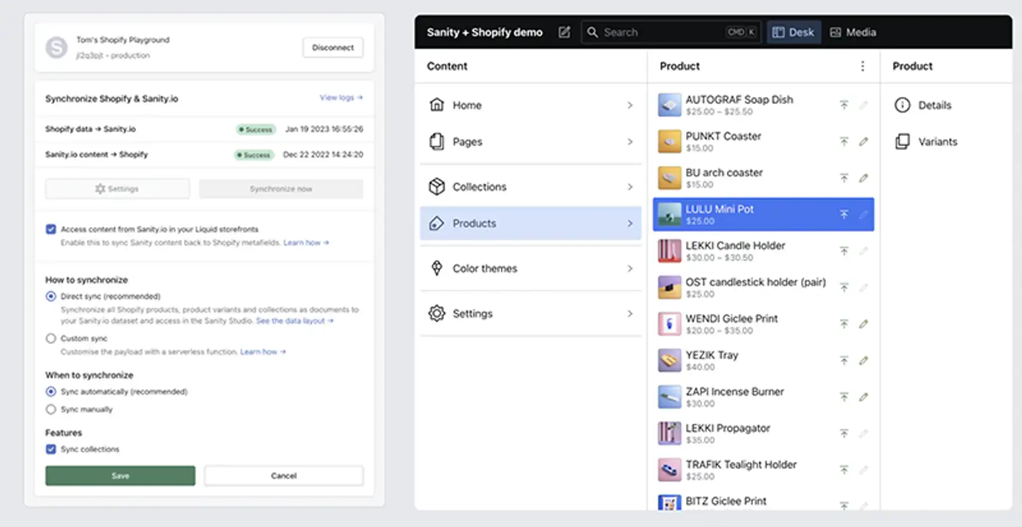This screenshot has width=1022, height=527.
Task: Expand the Pages chevron
Action: tap(630, 142)
